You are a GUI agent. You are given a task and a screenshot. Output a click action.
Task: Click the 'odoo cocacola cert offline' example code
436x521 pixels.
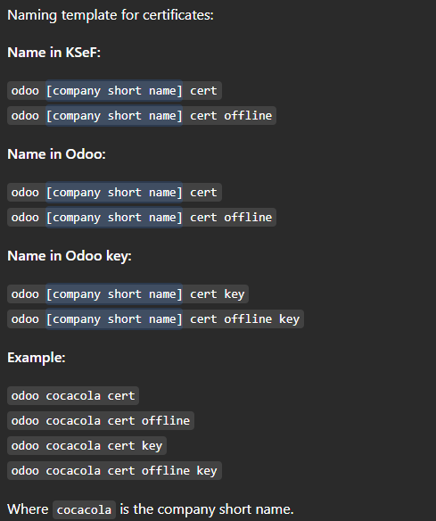click(x=101, y=421)
